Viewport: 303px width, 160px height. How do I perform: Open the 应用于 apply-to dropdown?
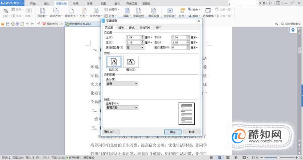[x=122, y=107]
